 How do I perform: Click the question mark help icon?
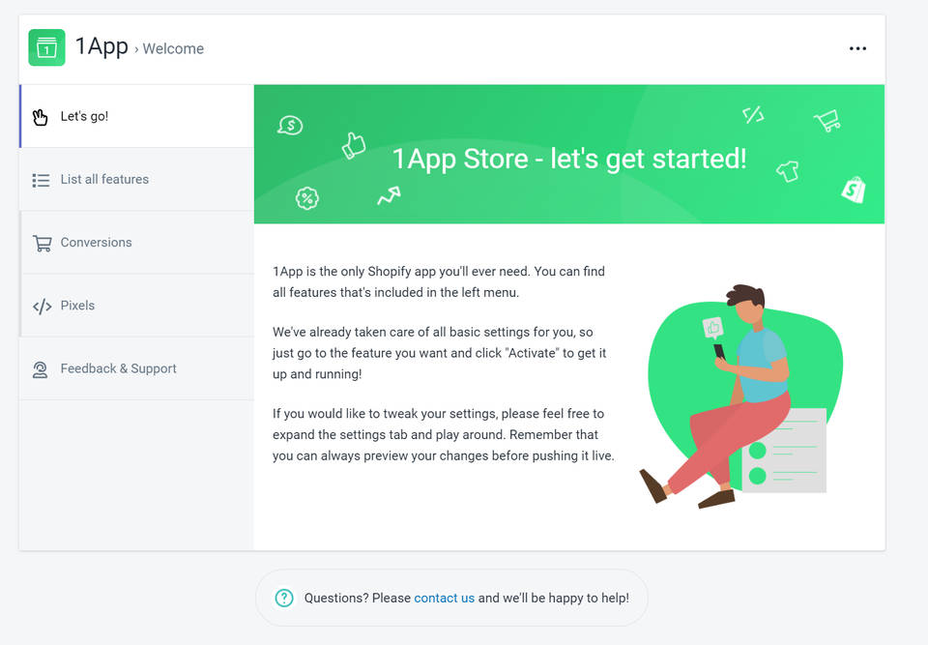tap(283, 598)
